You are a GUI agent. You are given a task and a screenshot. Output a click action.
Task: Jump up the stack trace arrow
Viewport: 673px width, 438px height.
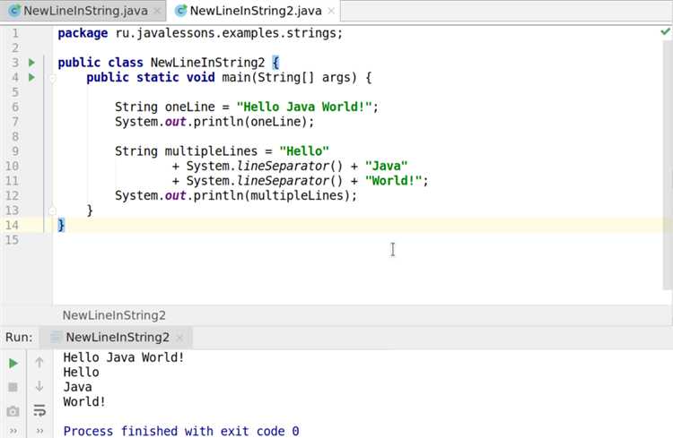(x=39, y=363)
